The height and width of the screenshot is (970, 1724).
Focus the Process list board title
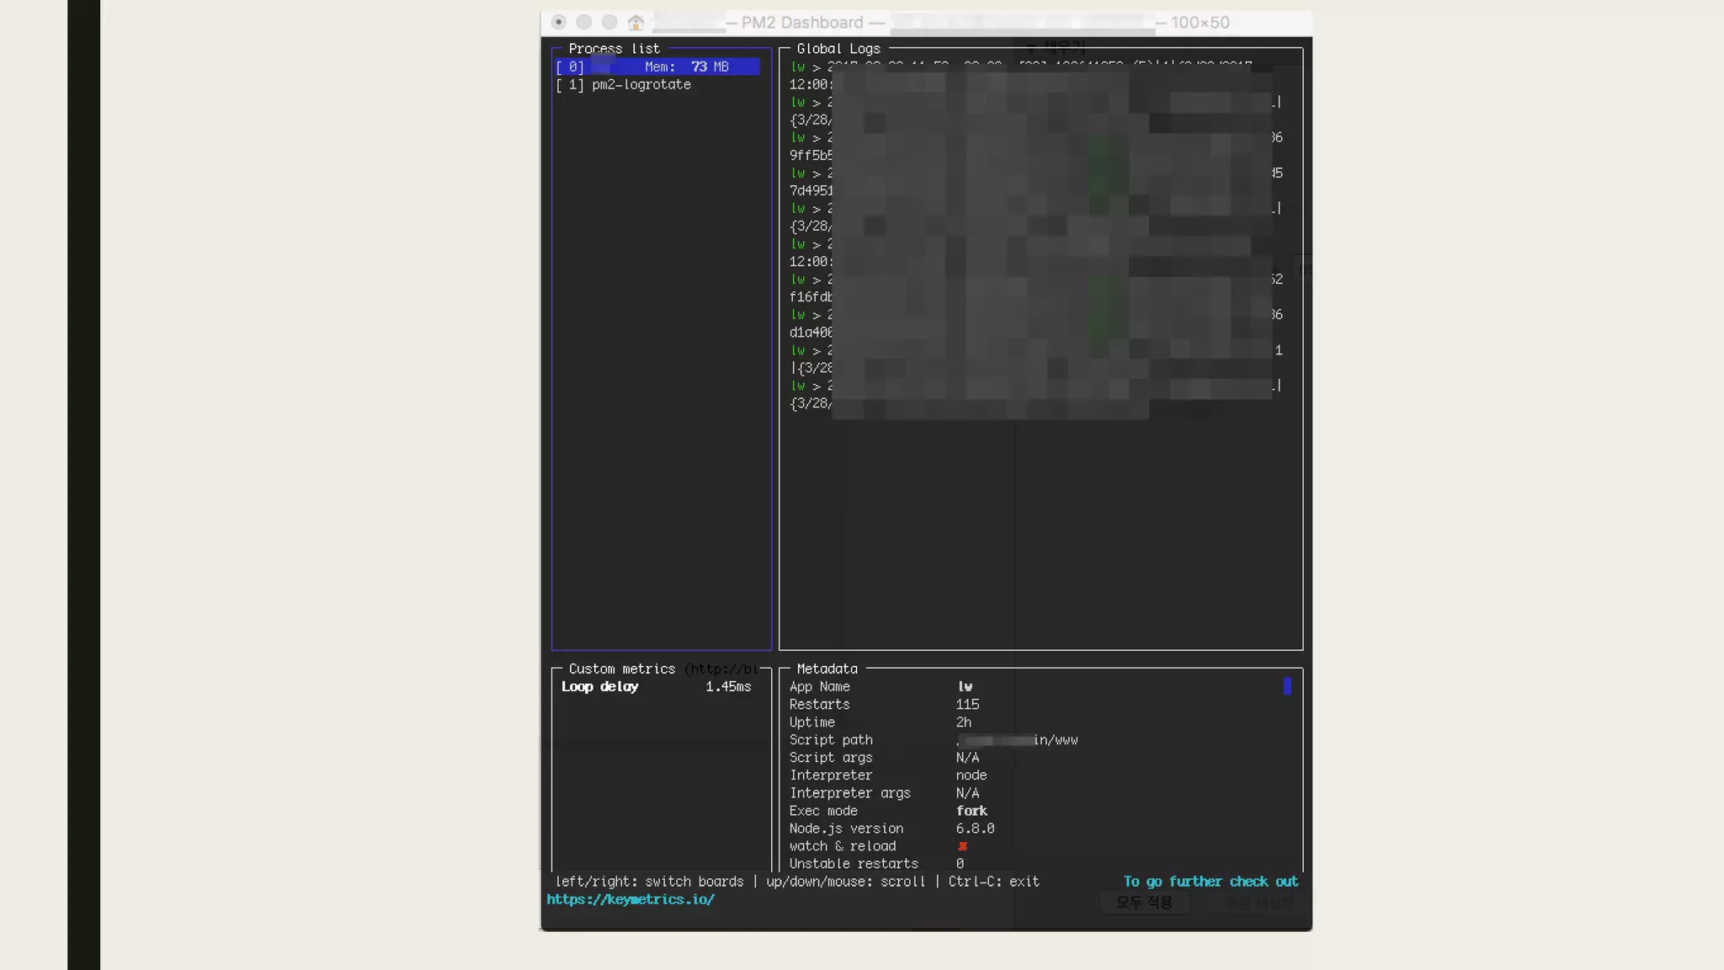[x=614, y=49]
